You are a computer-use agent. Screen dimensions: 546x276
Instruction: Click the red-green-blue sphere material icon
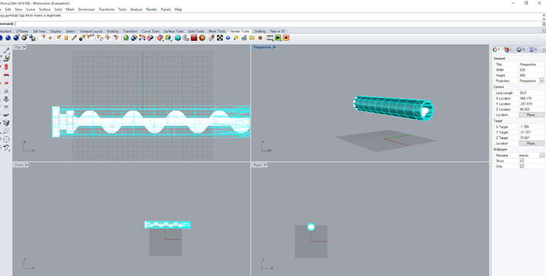point(126,38)
